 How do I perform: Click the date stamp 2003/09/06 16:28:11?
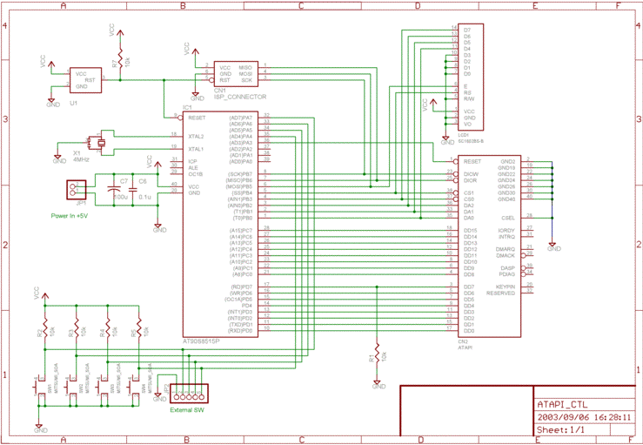(x=584, y=418)
